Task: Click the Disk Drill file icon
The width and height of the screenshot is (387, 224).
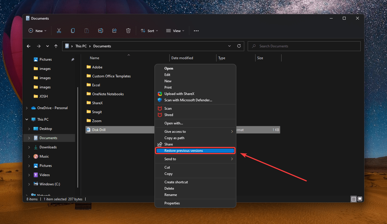Action: [89, 130]
